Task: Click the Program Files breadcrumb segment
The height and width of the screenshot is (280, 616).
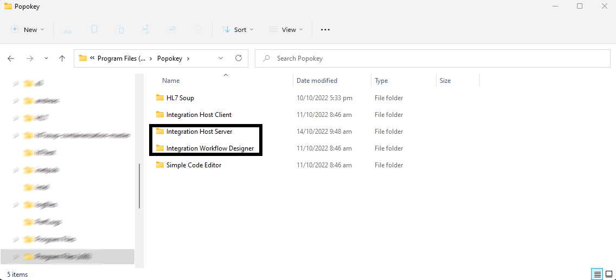Action: tap(121, 58)
